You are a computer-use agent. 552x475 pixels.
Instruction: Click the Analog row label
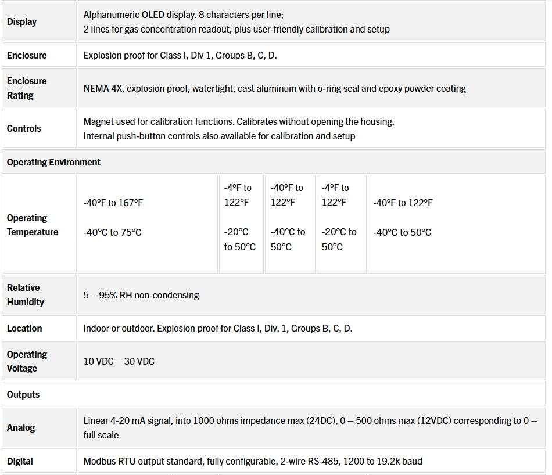coord(21,427)
